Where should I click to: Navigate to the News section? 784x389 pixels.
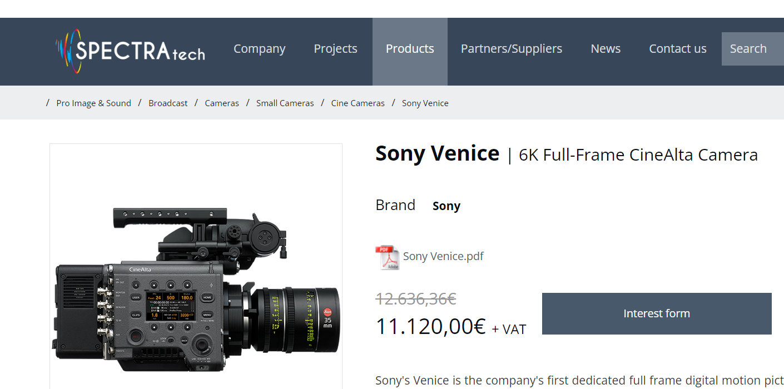(x=606, y=49)
